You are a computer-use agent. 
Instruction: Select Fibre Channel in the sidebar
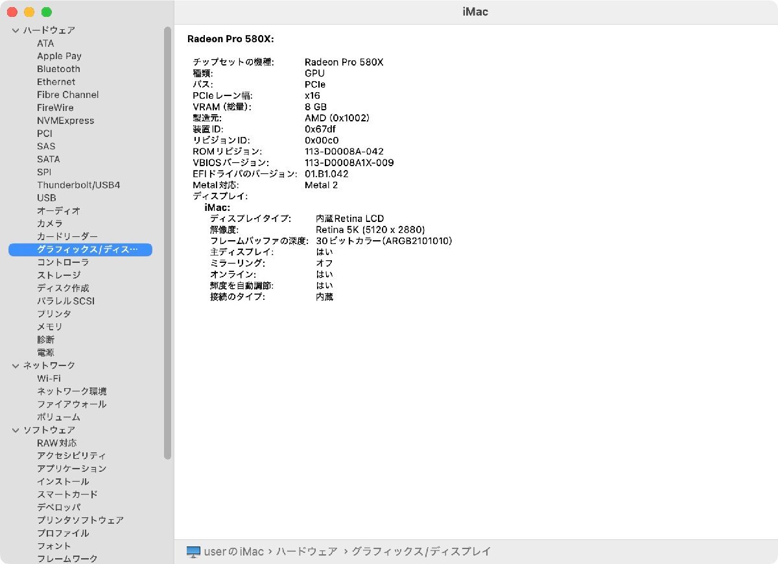click(x=67, y=95)
